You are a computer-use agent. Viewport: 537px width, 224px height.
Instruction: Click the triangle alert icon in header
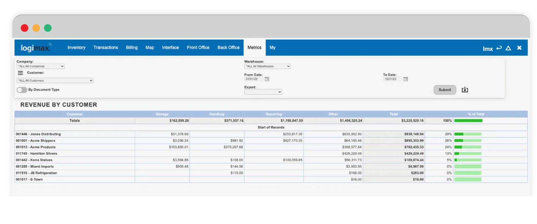click(x=508, y=48)
